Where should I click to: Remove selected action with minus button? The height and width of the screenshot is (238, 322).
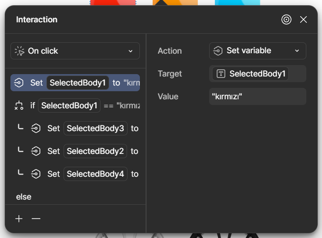click(x=36, y=219)
